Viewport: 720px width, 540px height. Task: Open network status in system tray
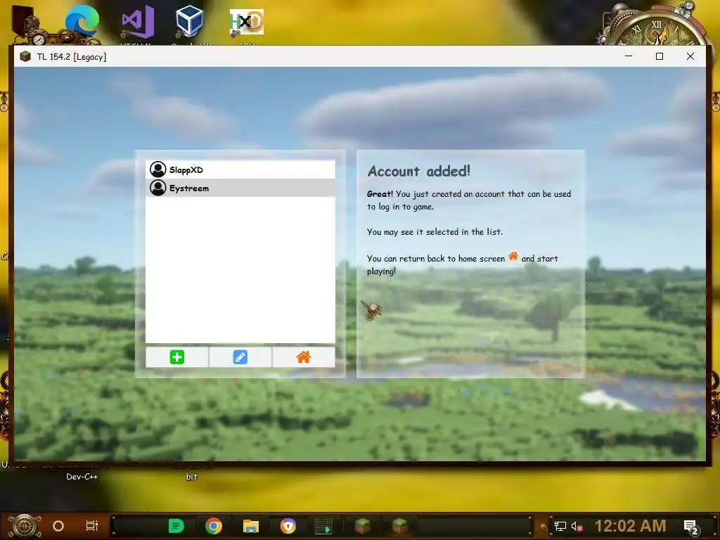coord(560,526)
